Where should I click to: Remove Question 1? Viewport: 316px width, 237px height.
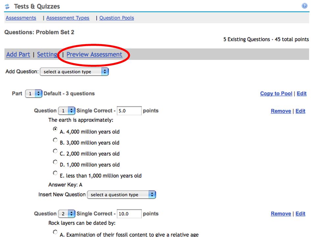point(281,111)
